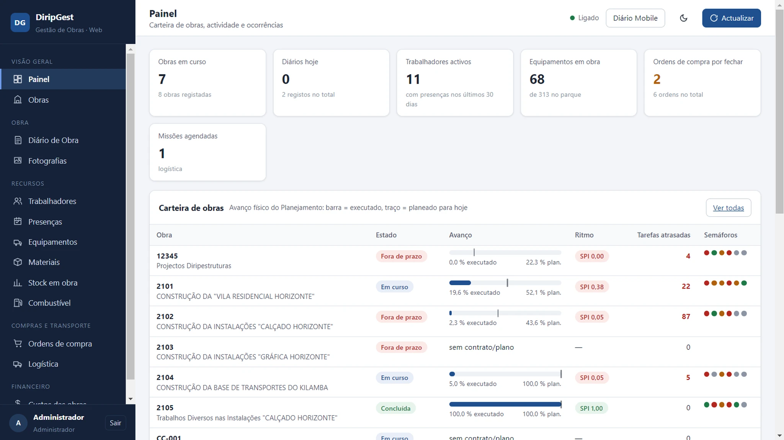Open the Obras menu item

click(x=63, y=100)
